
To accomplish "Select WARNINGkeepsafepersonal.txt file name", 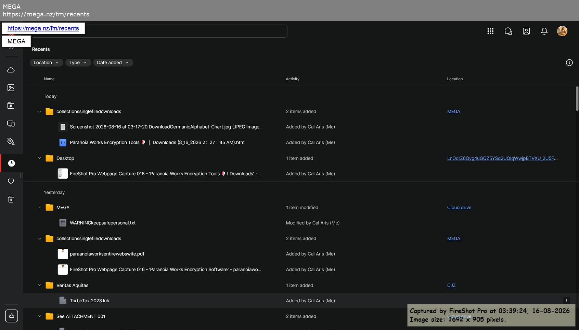I will click(x=103, y=223).
